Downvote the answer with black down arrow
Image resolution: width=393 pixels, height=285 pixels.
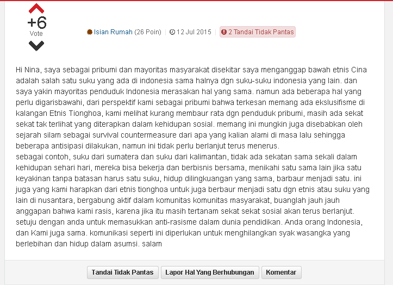(36, 46)
